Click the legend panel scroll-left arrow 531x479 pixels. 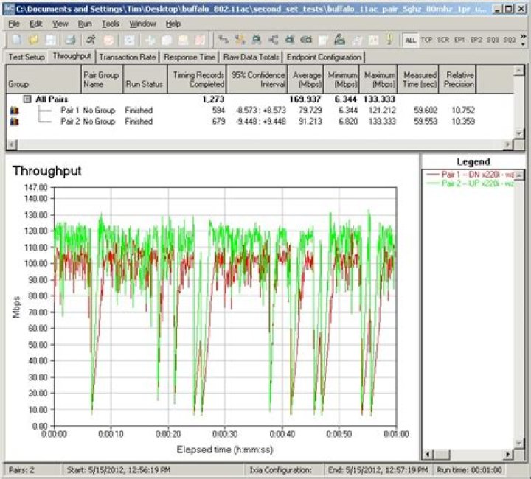click(x=428, y=454)
